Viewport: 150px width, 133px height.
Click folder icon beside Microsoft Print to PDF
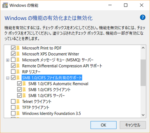tap(18, 48)
